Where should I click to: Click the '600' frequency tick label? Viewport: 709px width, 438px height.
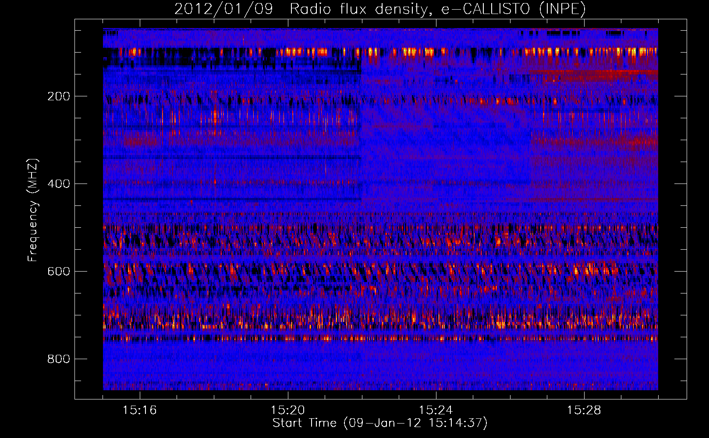59,272
